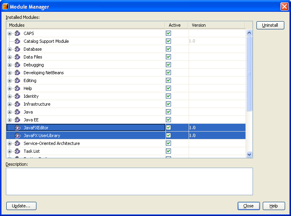Click the Java EE module icon

tap(17, 120)
